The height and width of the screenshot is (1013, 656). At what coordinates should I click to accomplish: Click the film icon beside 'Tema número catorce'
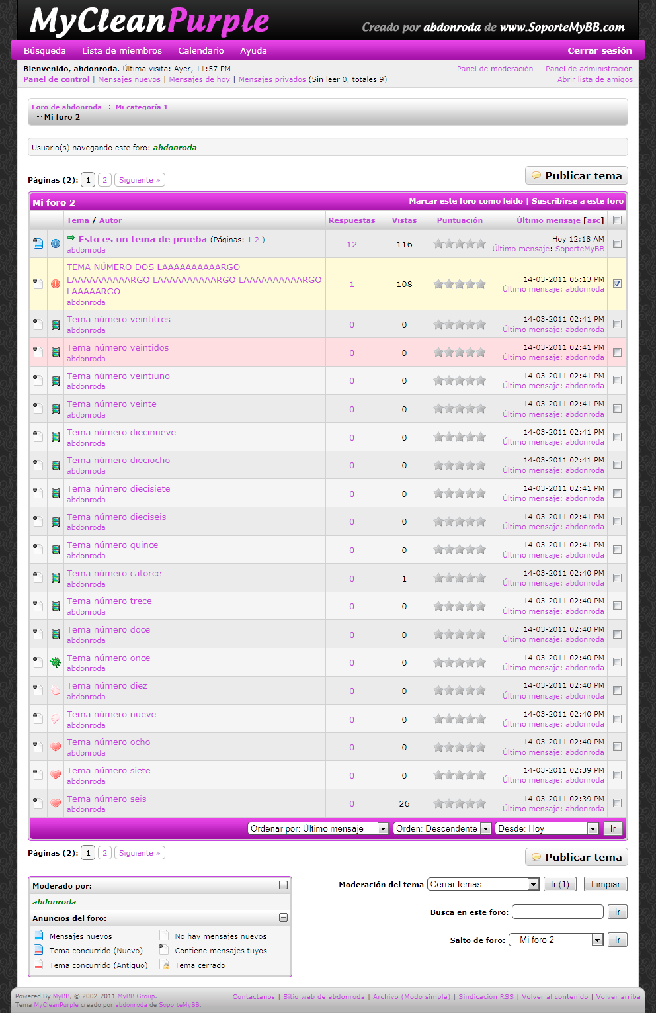click(x=56, y=578)
